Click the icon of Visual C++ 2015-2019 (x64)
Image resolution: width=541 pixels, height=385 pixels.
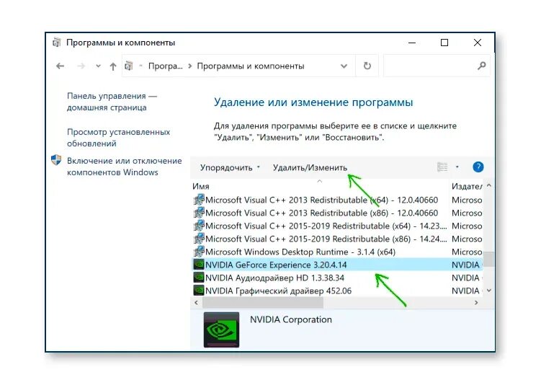click(199, 226)
